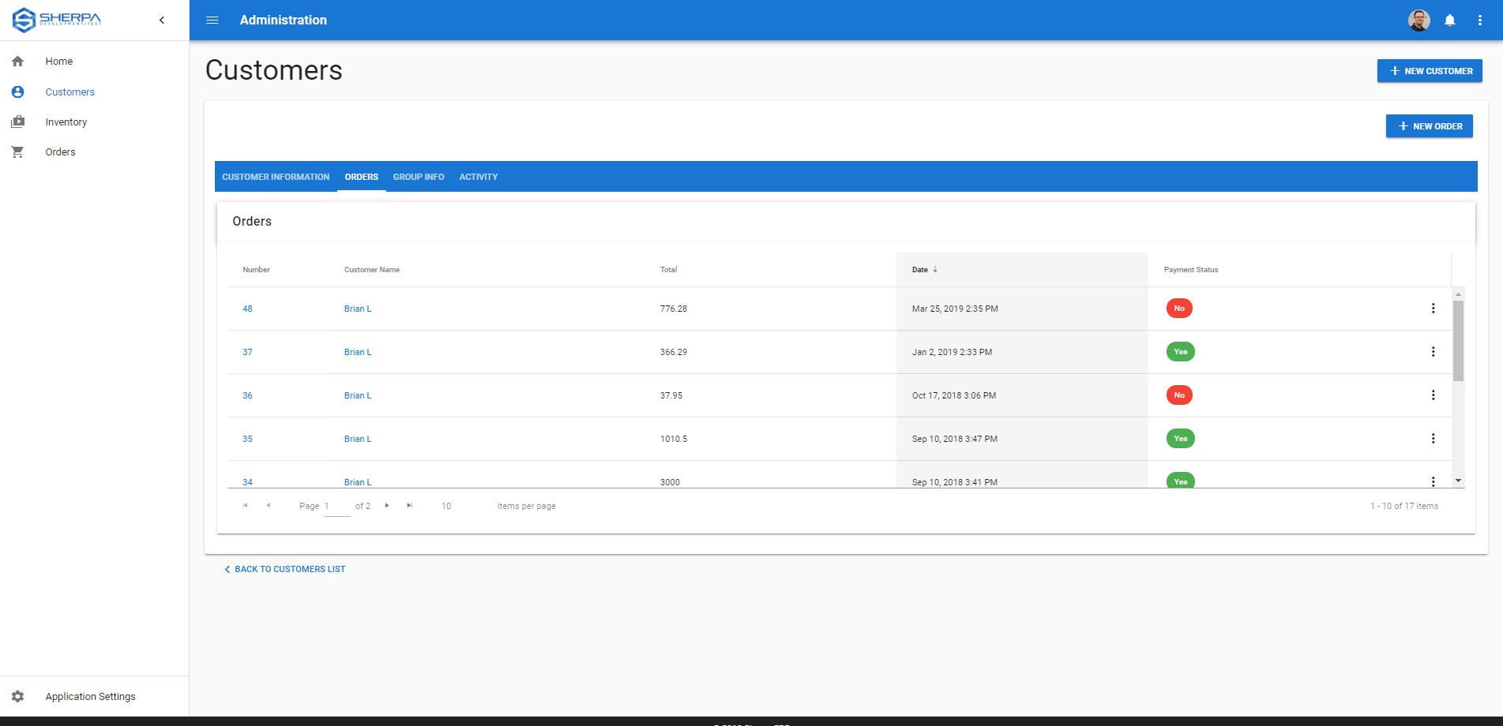Open order number 35 link
This screenshot has width=1503, height=726.
tap(247, 438)
